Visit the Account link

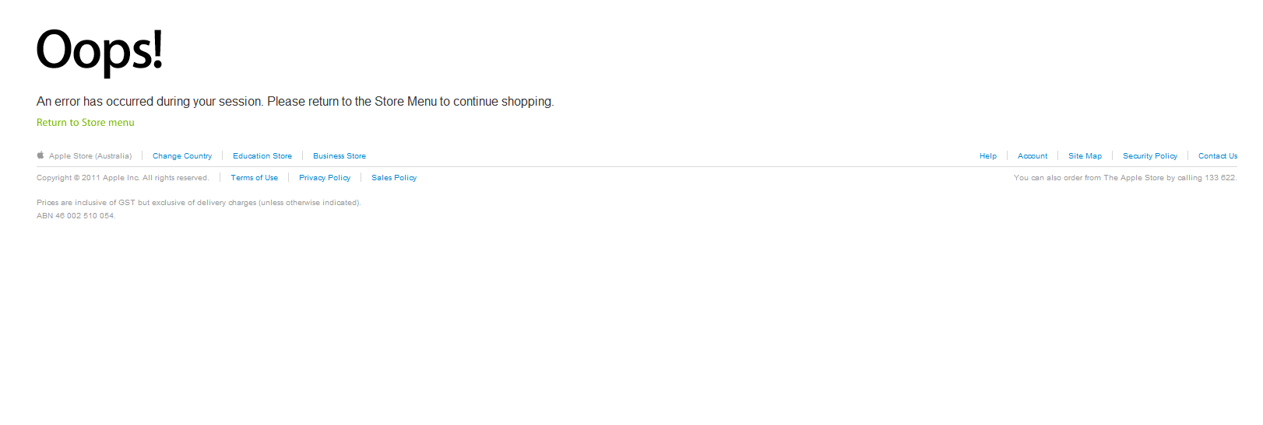1033,156
